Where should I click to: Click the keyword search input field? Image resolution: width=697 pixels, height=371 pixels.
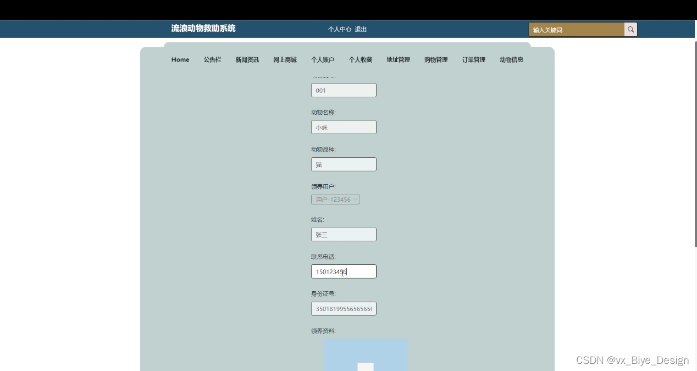point(577,30)
